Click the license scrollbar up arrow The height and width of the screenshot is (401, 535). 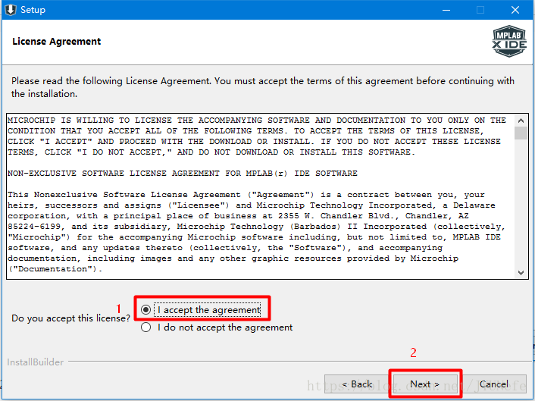coord(521,120)
